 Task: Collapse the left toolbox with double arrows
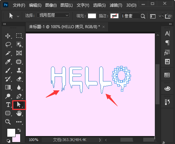tap(4, 24)
